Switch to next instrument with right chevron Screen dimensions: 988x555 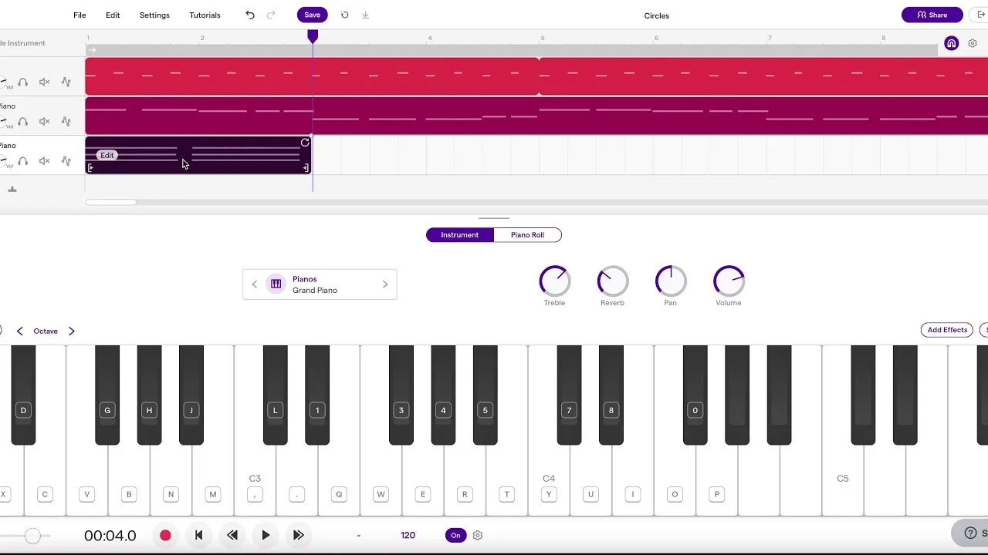click(385, 284)
